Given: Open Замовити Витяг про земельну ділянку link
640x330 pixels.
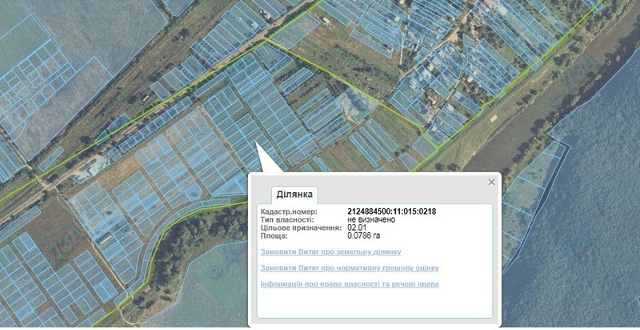Looking at the screenshot, I should coord(330,252).
